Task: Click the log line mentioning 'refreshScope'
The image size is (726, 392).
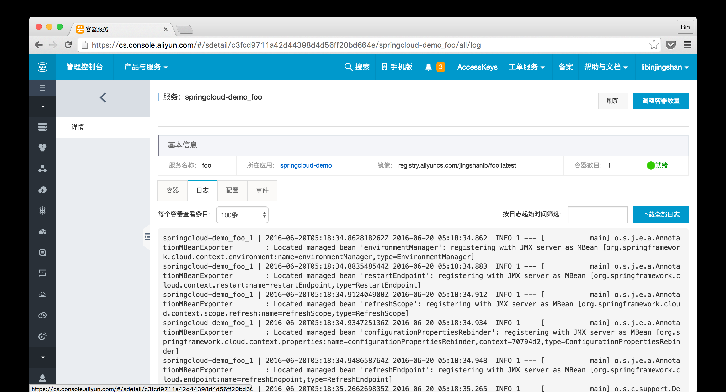Action: [x=421, y=304]
